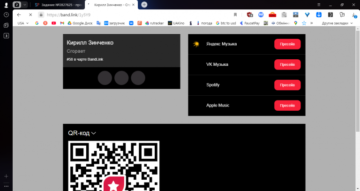
Task: Open the blue round extension icon
Action: [261, 14]
